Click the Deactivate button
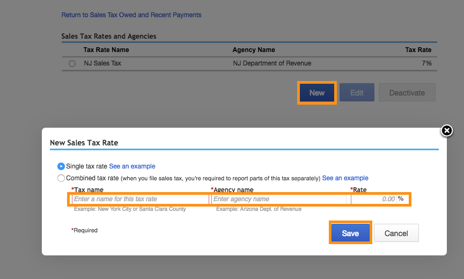Screen dimensions: 464x279 [x=407, y=93]
